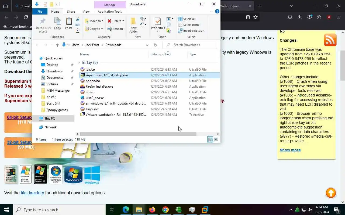Viewport: 345px width, 215px height.
Task: Click the 32-bit Setup download link
Action: 19,142
